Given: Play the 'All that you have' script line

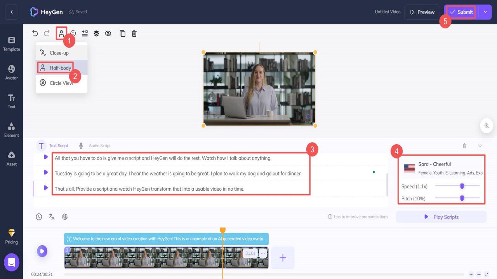Looking at the screenshot, I should click(x=46, y=157).
